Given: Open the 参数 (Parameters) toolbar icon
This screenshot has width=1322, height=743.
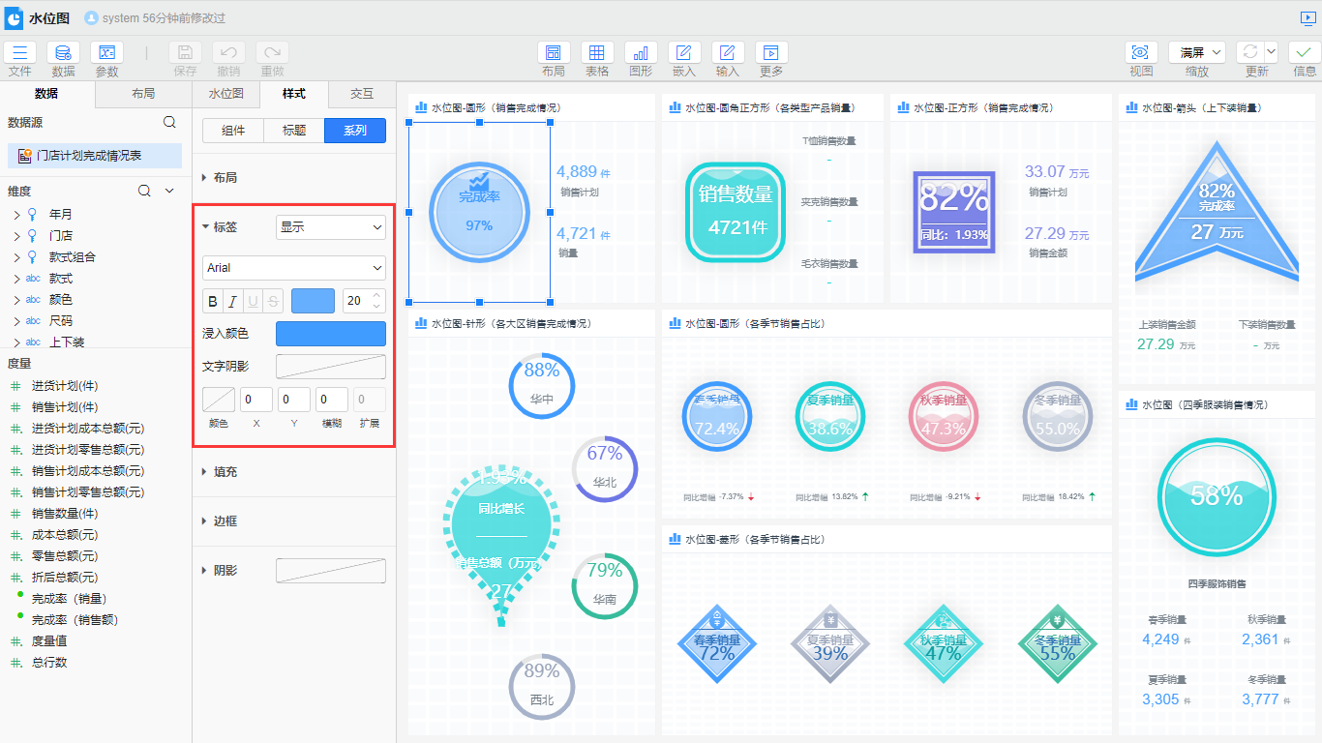Looking at the screenshot, I should (x=106, y=53).
